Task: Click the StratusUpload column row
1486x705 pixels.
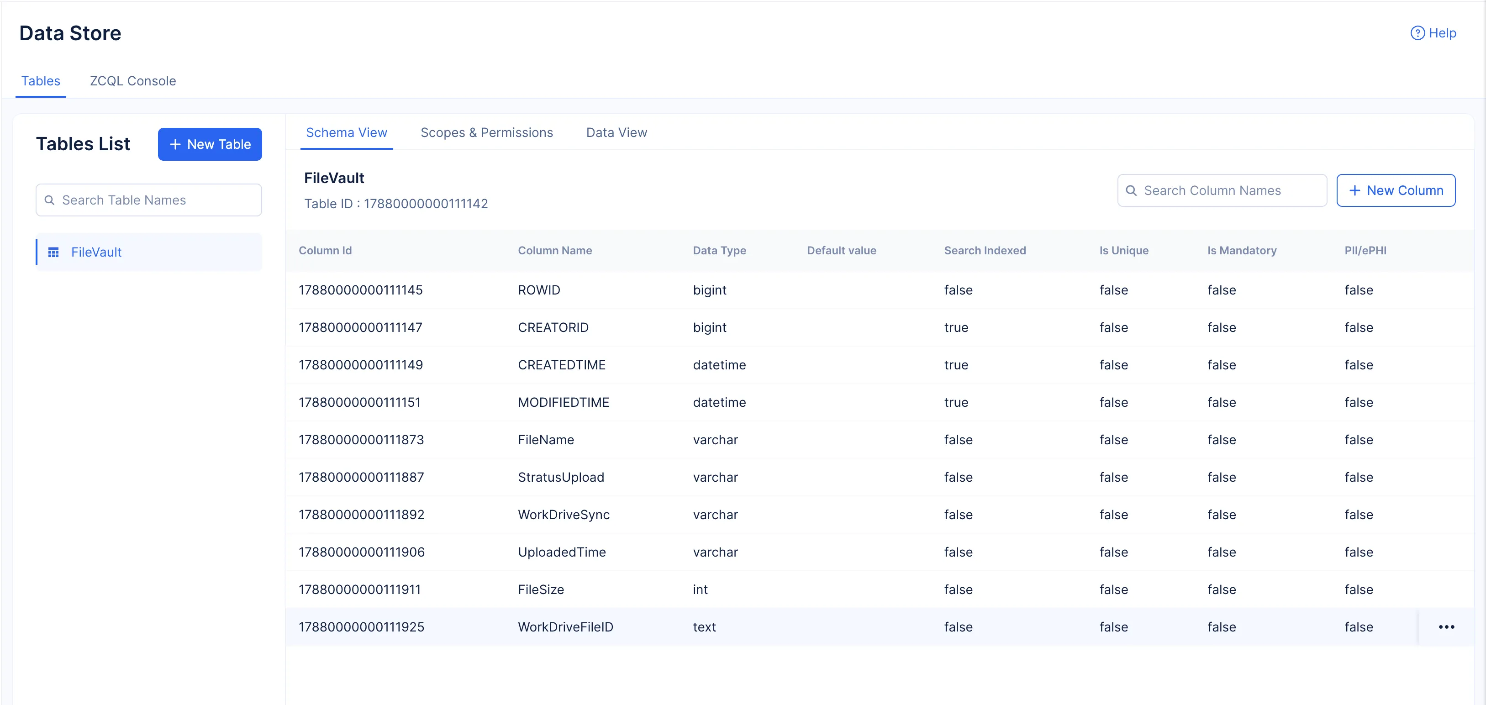Action: [561, 477]
